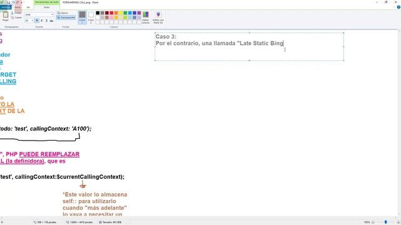Pick the dark red color swatch
401x225 pixels.
[x=107, y=12]
